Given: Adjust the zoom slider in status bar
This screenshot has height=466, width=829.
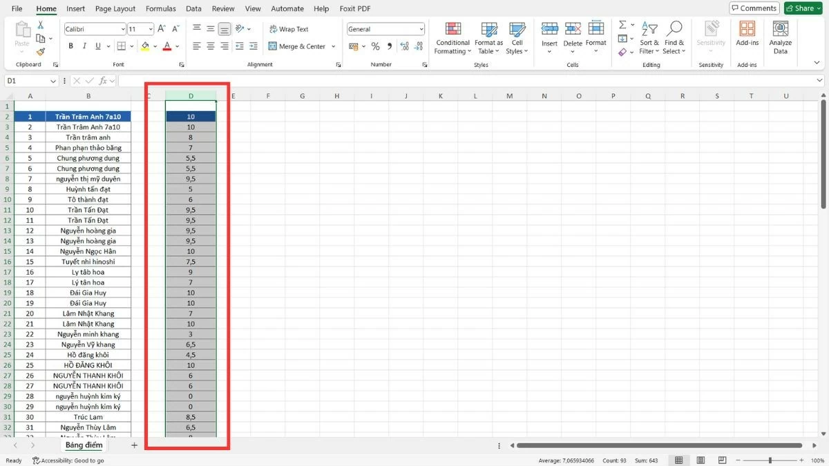Looking at the screenshot, I should 769,460.
